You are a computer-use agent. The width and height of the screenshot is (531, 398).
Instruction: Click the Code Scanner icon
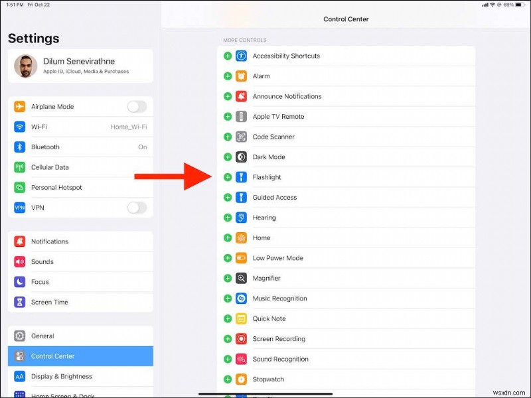click(x=241, y=137)
